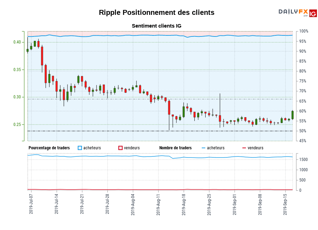Click the blue acheteurs trader count line marker
The height and width of the screenshot is (230, 318).
point(204,148)
